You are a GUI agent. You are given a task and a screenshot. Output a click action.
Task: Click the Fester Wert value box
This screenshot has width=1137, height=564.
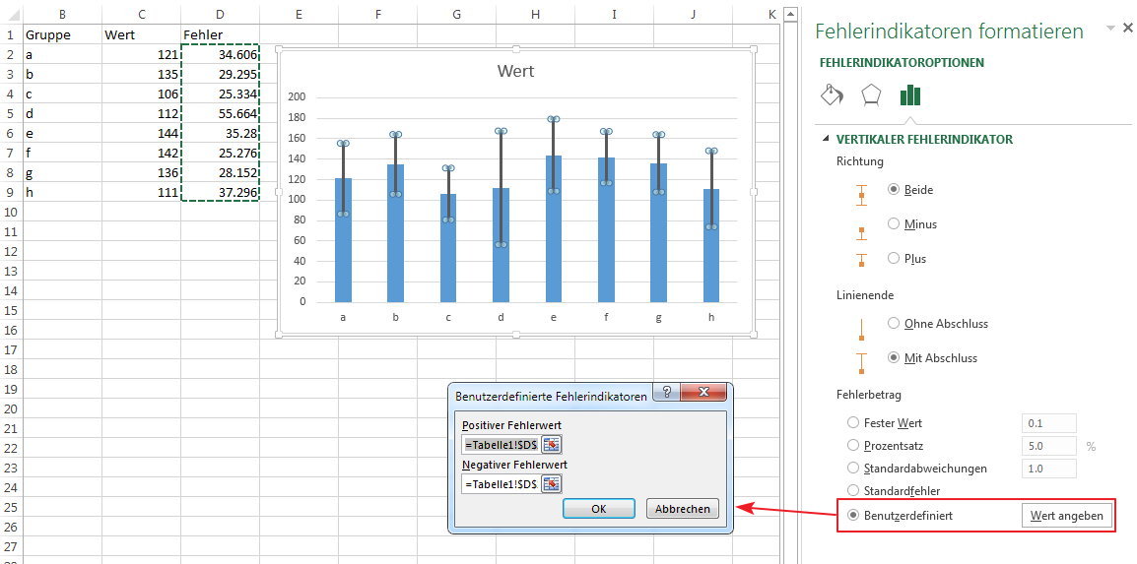[x=1048, y=423]
